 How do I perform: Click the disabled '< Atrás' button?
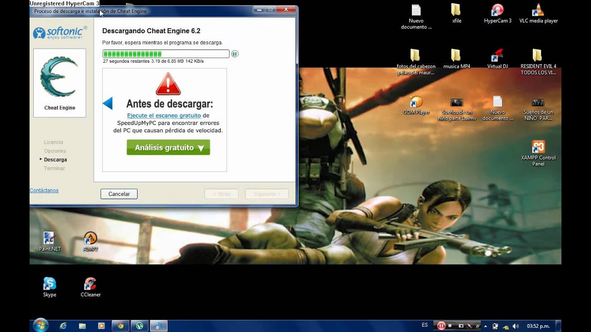tap(222, 194)
